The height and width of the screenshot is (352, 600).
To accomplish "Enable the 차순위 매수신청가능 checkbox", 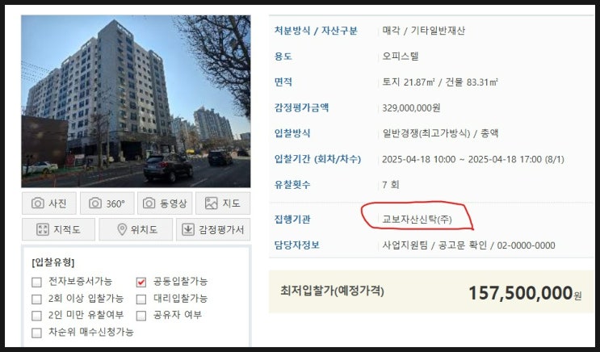I will tap(36, 333).
